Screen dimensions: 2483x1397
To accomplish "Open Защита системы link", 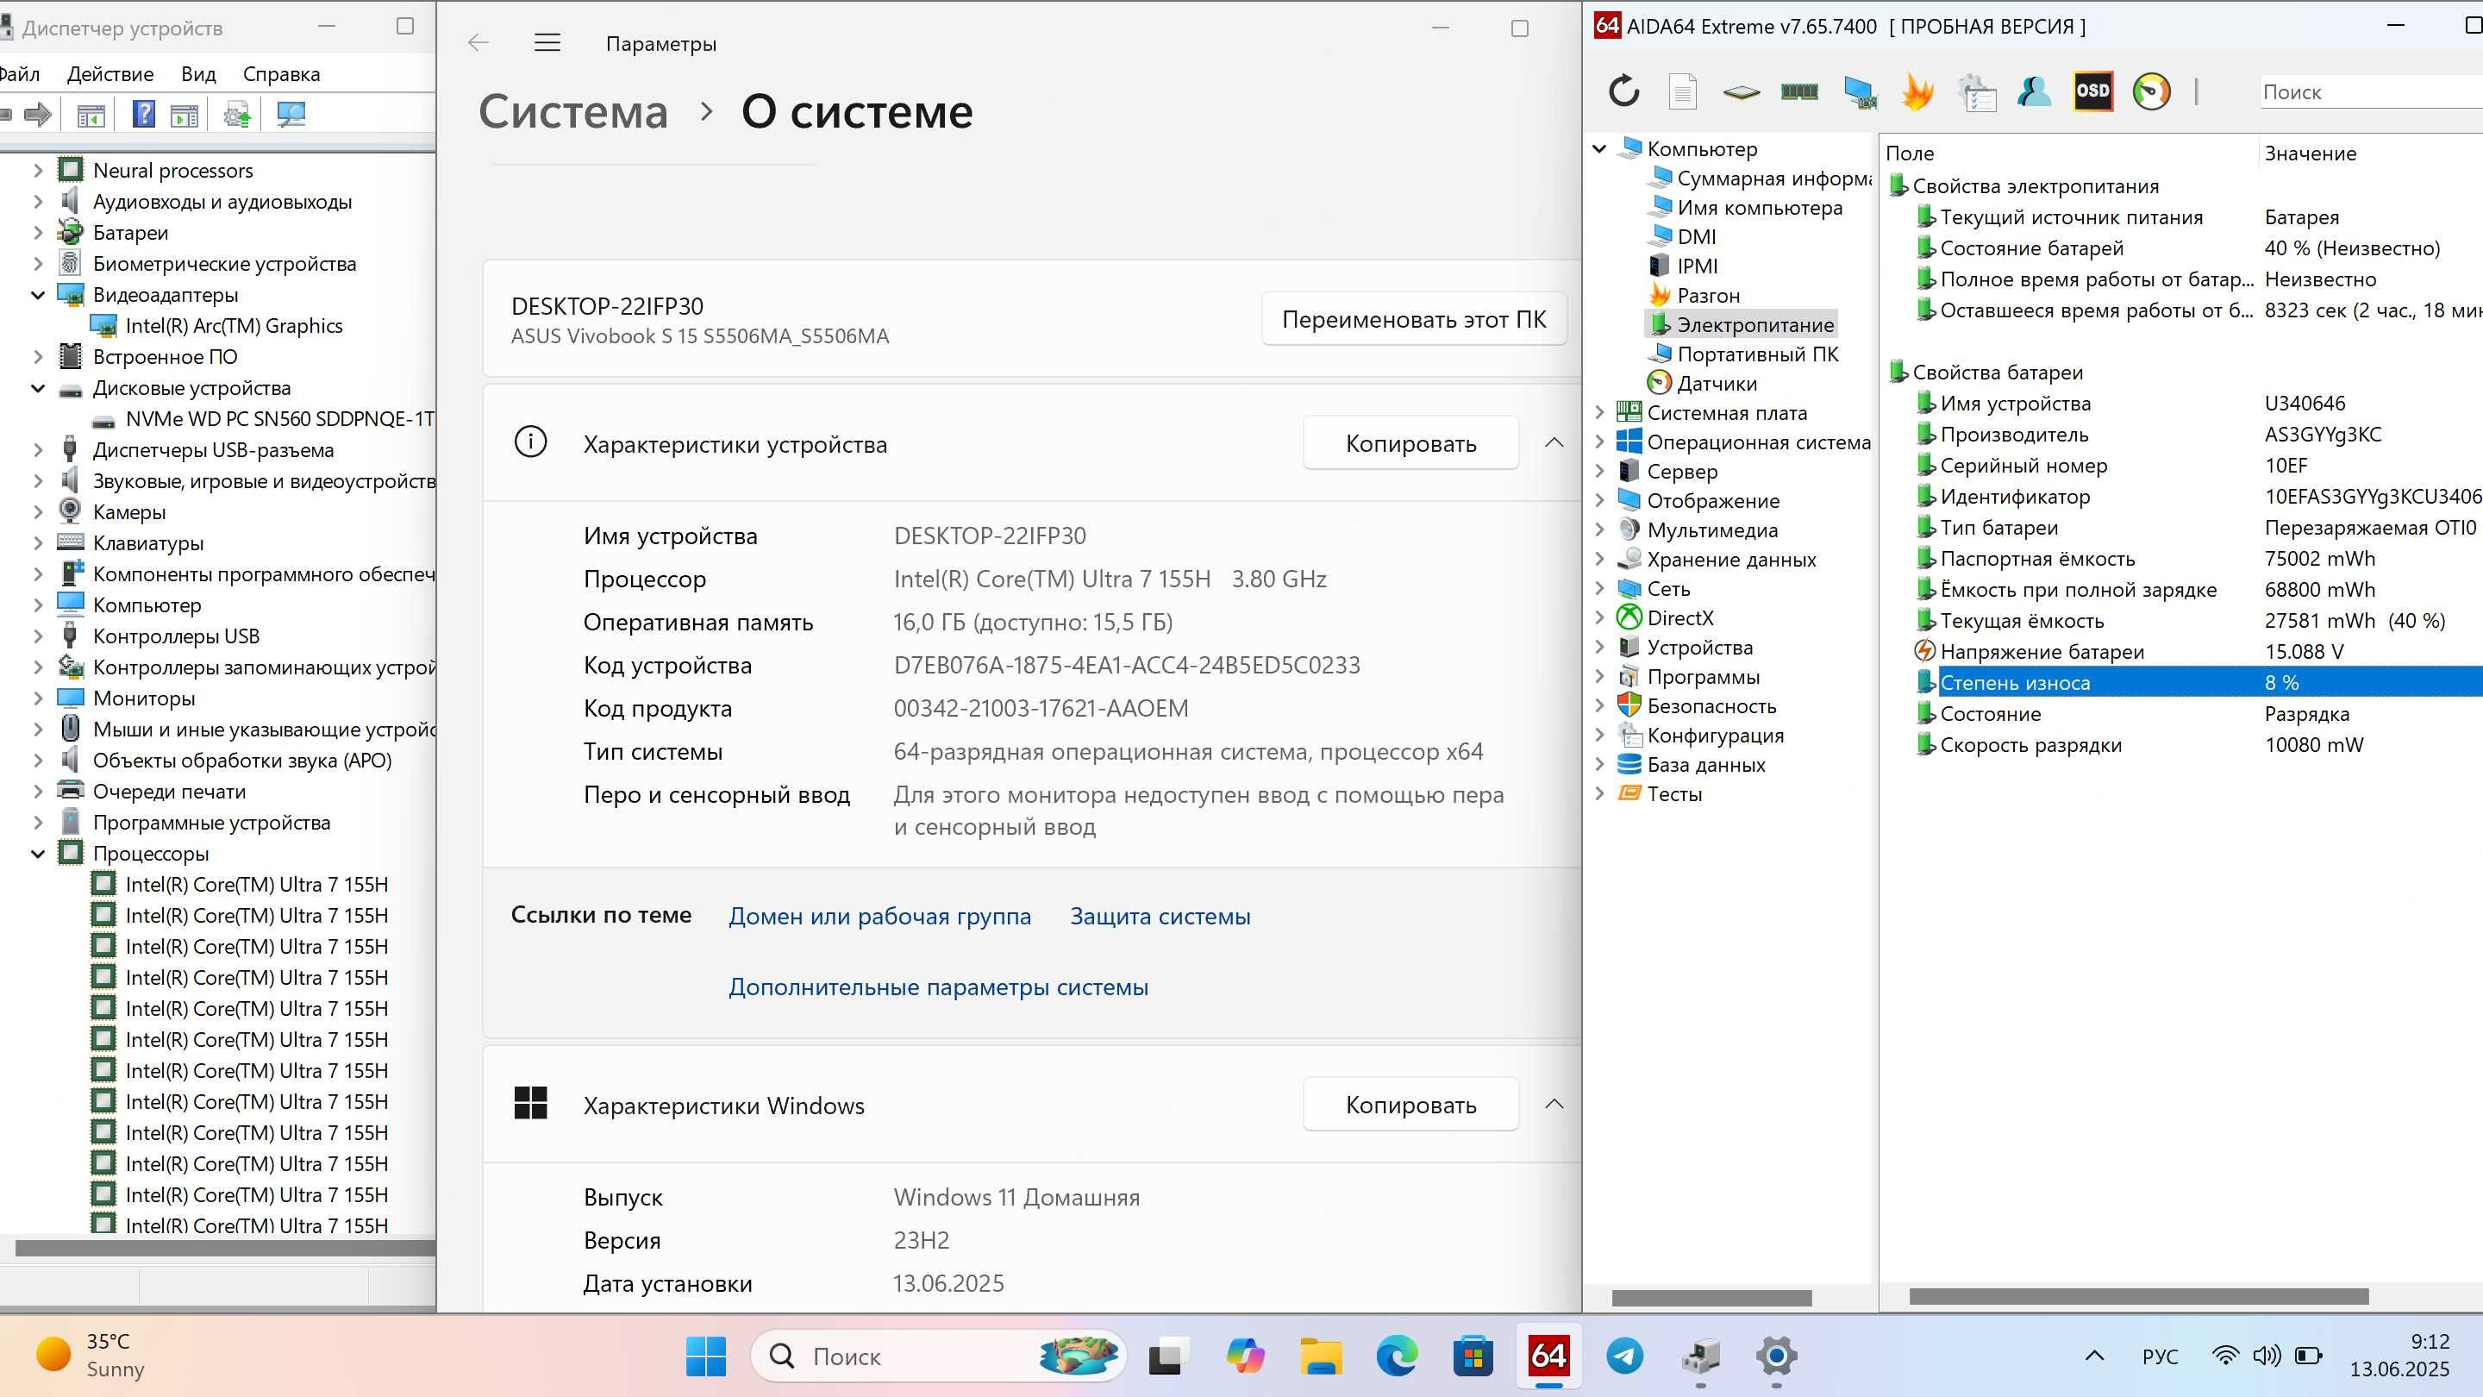I will tap(1160, 916).
